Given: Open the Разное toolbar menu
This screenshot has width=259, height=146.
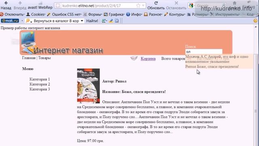Looking at the screenshot, I should [x=153, y=15].
